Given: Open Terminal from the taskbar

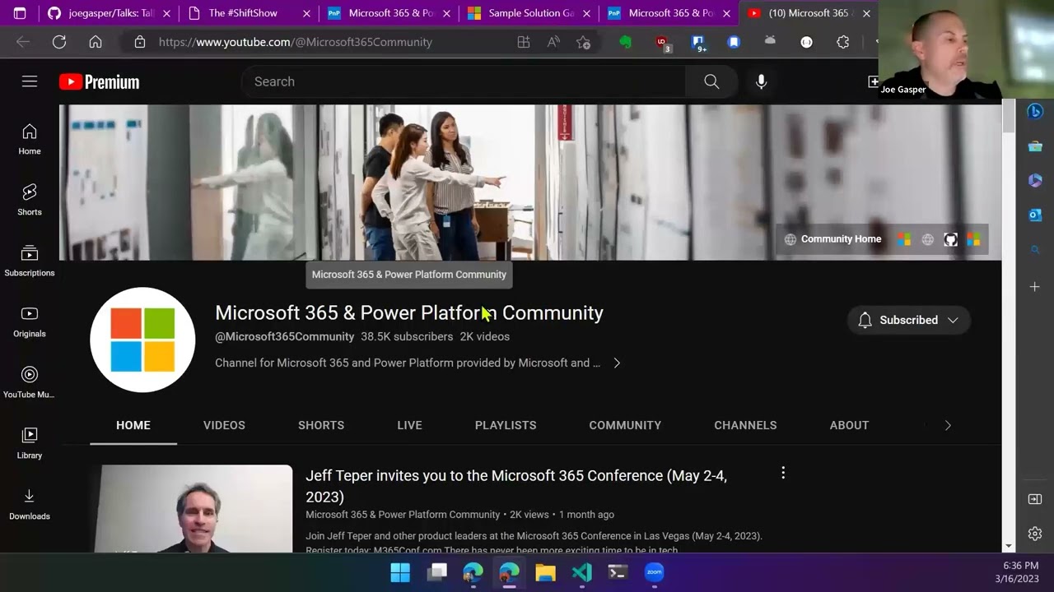Looking at the screenshot, I should click(x=618, y=572).
